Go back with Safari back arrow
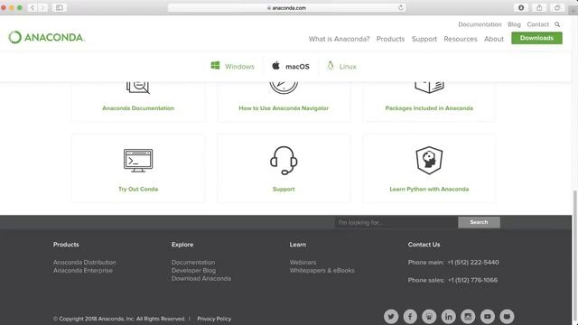 [33, 7]
